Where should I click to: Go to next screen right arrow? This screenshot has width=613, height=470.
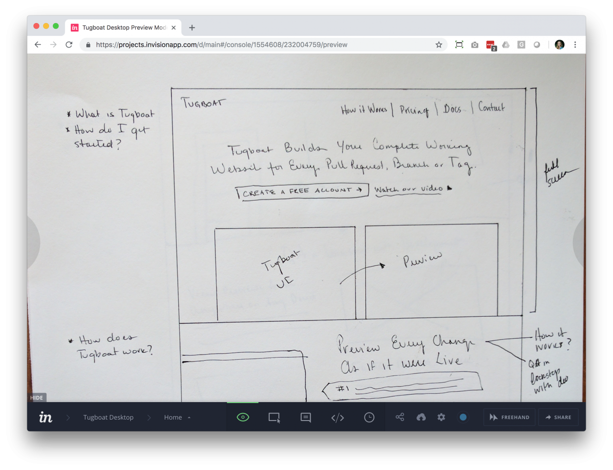(x=580, y=243)
